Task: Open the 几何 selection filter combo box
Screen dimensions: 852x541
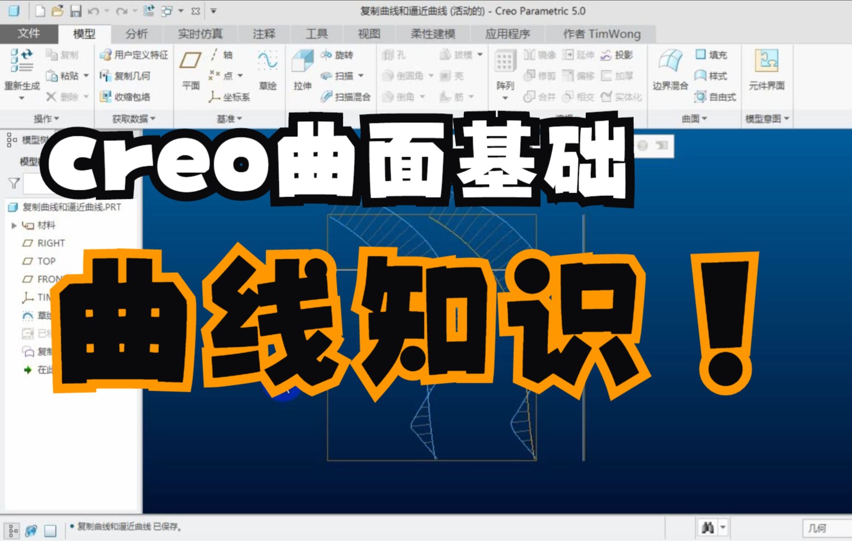Action: pos(827,528)
